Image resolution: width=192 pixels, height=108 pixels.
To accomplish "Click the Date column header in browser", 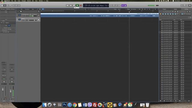I will [x=174, y=20].
